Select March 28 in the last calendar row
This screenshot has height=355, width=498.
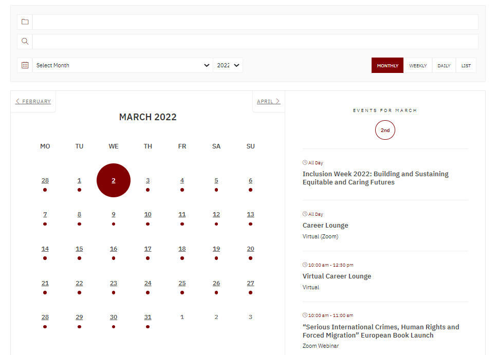tap(45, 317)
